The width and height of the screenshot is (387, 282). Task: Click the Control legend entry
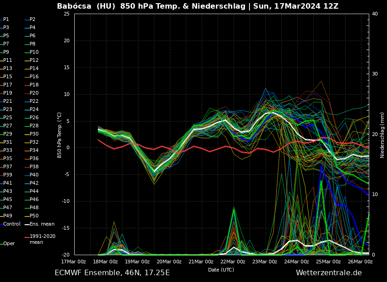pyautogui.click(x=11, y=224)
